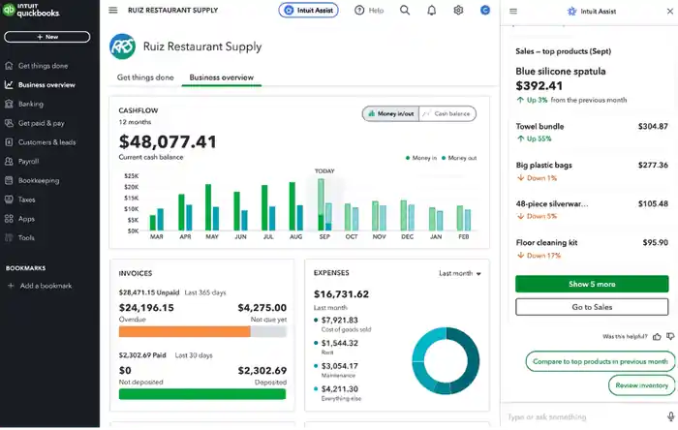Open the Last month expenses dropdown

point(460,273)
